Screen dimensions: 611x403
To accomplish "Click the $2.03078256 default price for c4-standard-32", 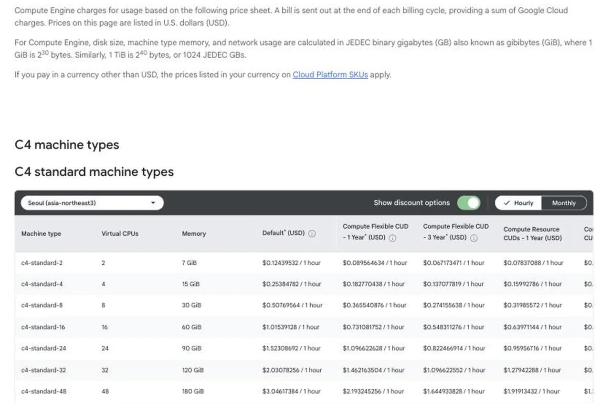I will click(x=292, y=370).
